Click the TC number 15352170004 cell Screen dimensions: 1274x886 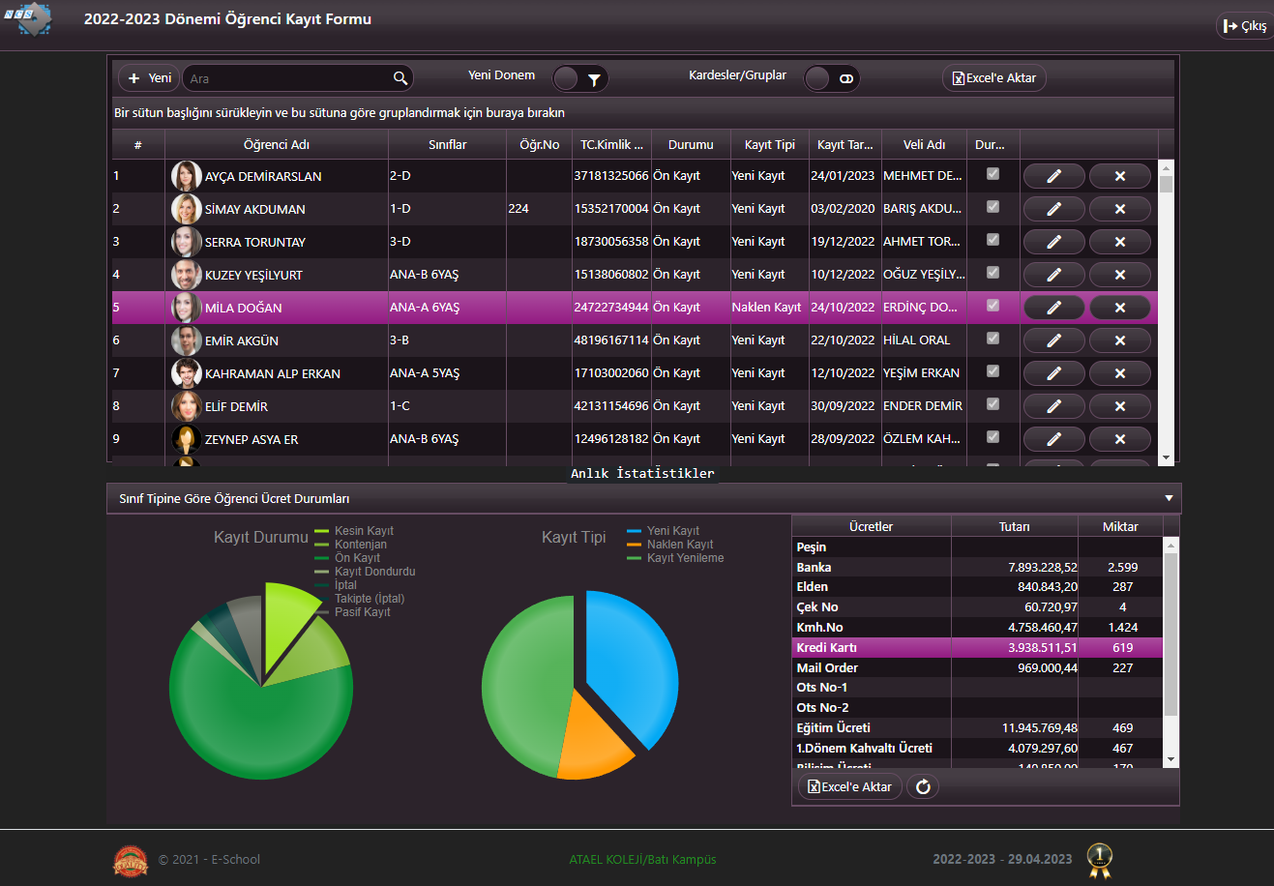(x=611, y=209)
